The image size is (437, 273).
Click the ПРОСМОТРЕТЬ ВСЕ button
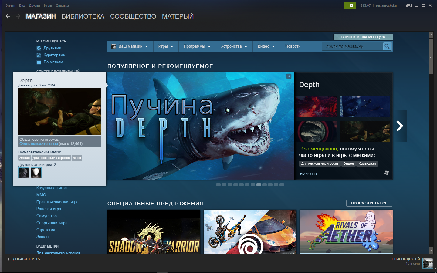click(369, 203)
